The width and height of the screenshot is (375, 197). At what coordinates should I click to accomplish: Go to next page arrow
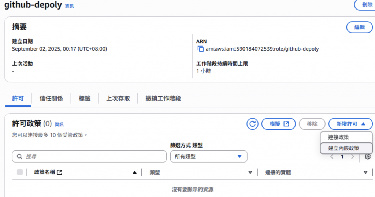[353, 157]
